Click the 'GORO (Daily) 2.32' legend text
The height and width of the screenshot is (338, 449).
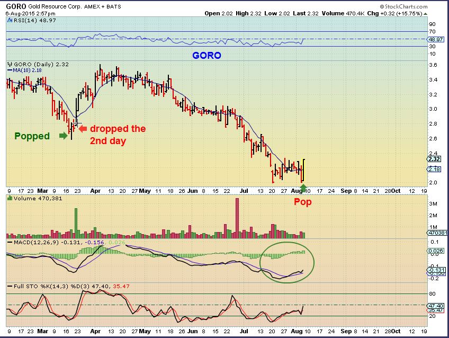click(x=41, y=65)
